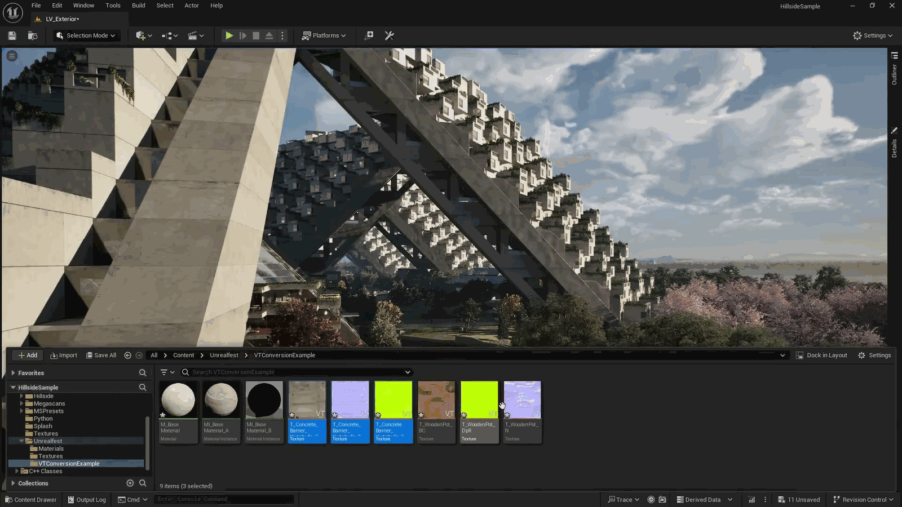This screenshot has width=902, height=507.
Task: Open the Derived Data menu
Action: pyautogui.click(x=704, y=500)
